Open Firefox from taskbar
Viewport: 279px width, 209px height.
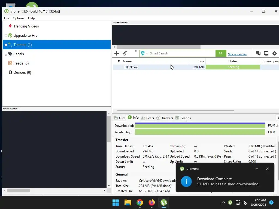(152, 202)
